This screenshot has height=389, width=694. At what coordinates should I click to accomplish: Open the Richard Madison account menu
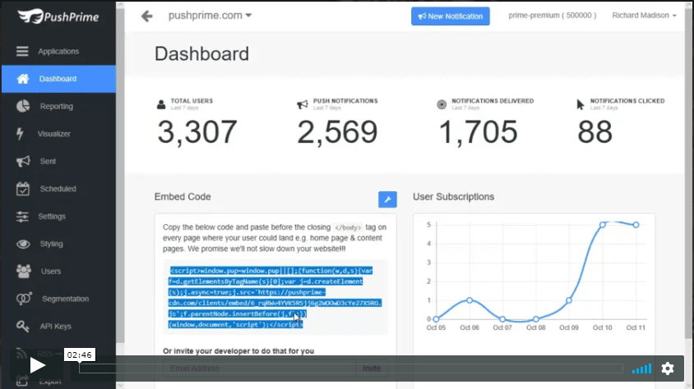point(644,16)
